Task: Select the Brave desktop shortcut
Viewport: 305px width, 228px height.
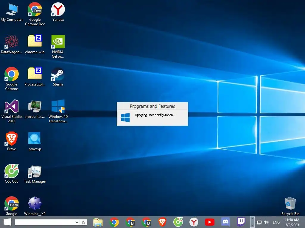Action: pos(12,141)
